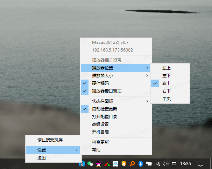Open the Wi-Fi network tray icon
This screenshot has width=212, height=169.
pyautogui.click(x=158, y=164)
